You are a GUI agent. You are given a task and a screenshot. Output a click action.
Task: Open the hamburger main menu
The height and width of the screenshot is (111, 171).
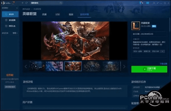coord(154,3)
